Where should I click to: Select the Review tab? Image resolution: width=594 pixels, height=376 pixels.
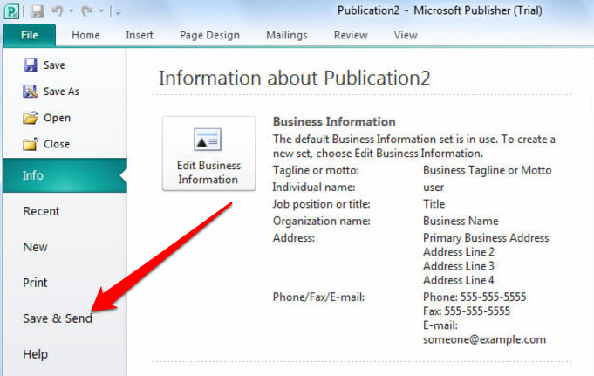point(351,35)
